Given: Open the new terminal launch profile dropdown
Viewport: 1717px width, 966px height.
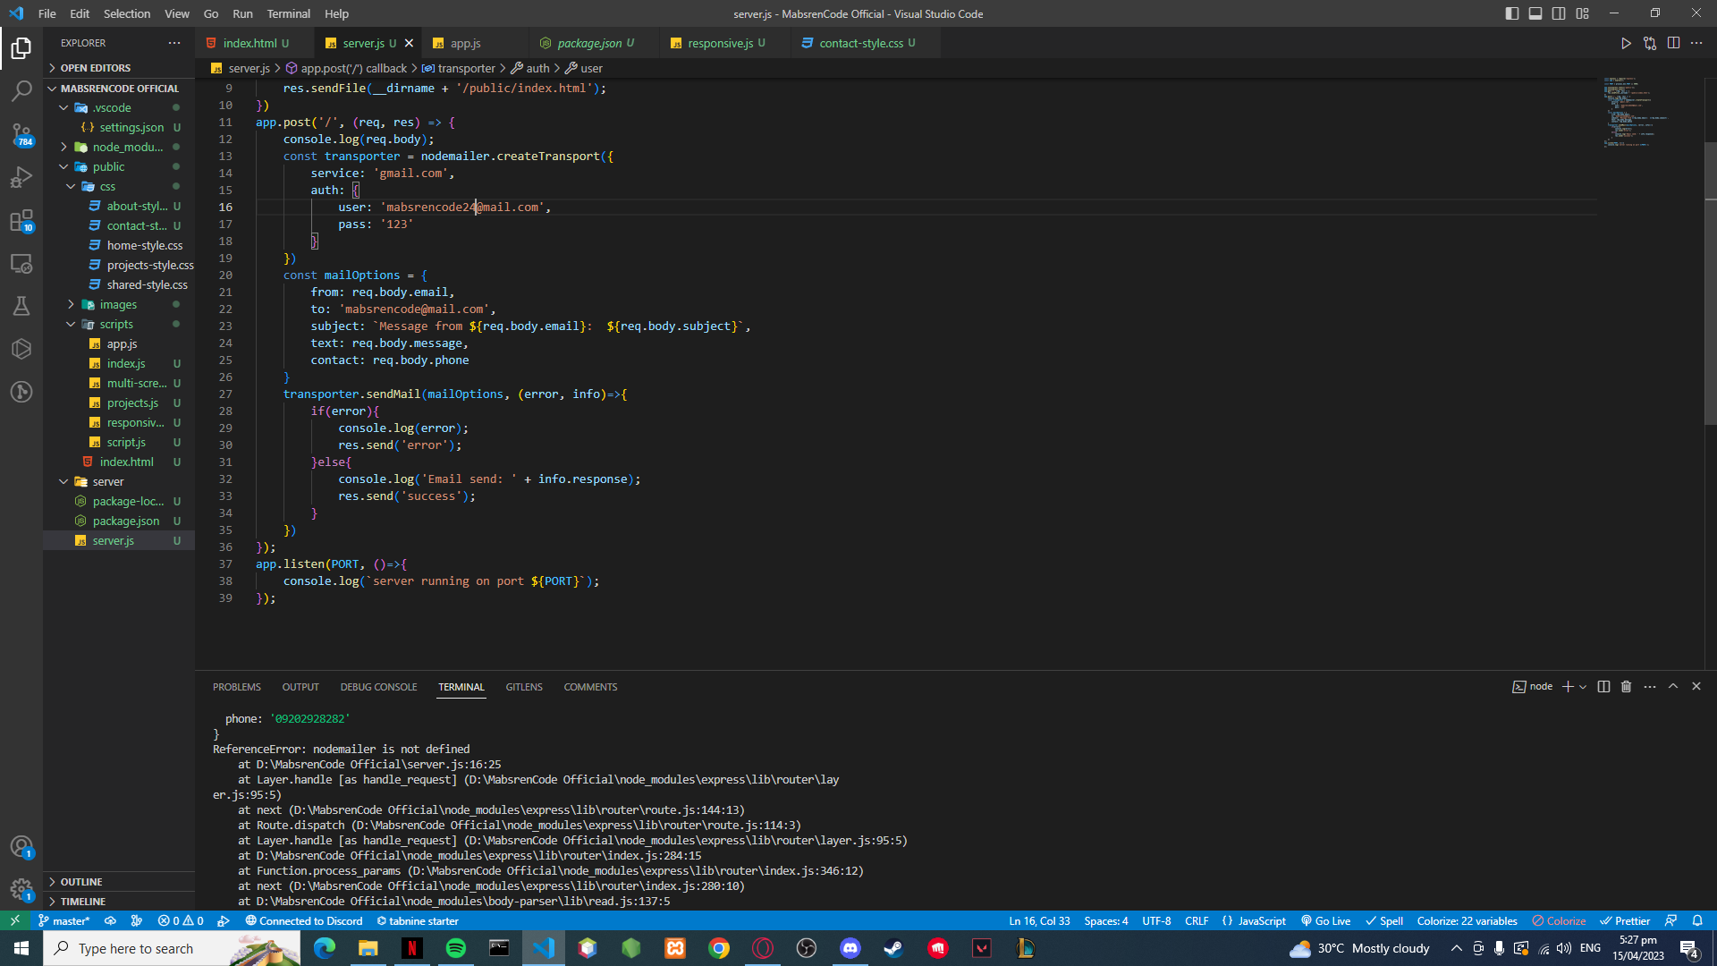Looking at the screenshot, I should click(1583, 687).
